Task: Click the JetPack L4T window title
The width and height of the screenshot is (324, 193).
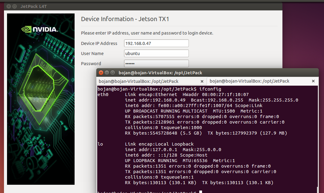Action: (34, 6)
